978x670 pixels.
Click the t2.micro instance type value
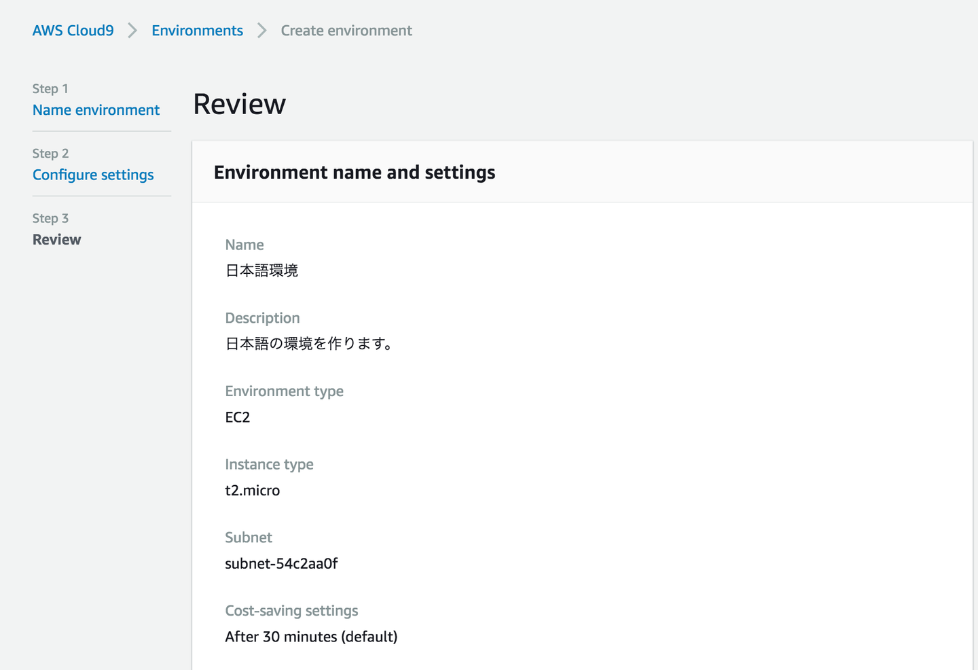tap(252, 491)
